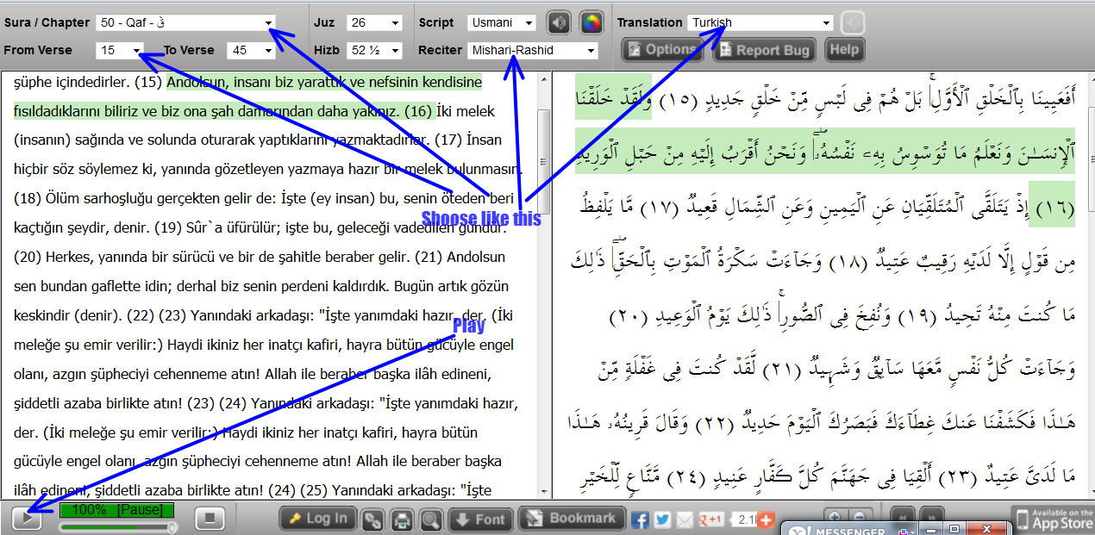Click the email envelope share icon
Image resolution: width=1095 pixels, height=535 pixels.
[685, 519]
